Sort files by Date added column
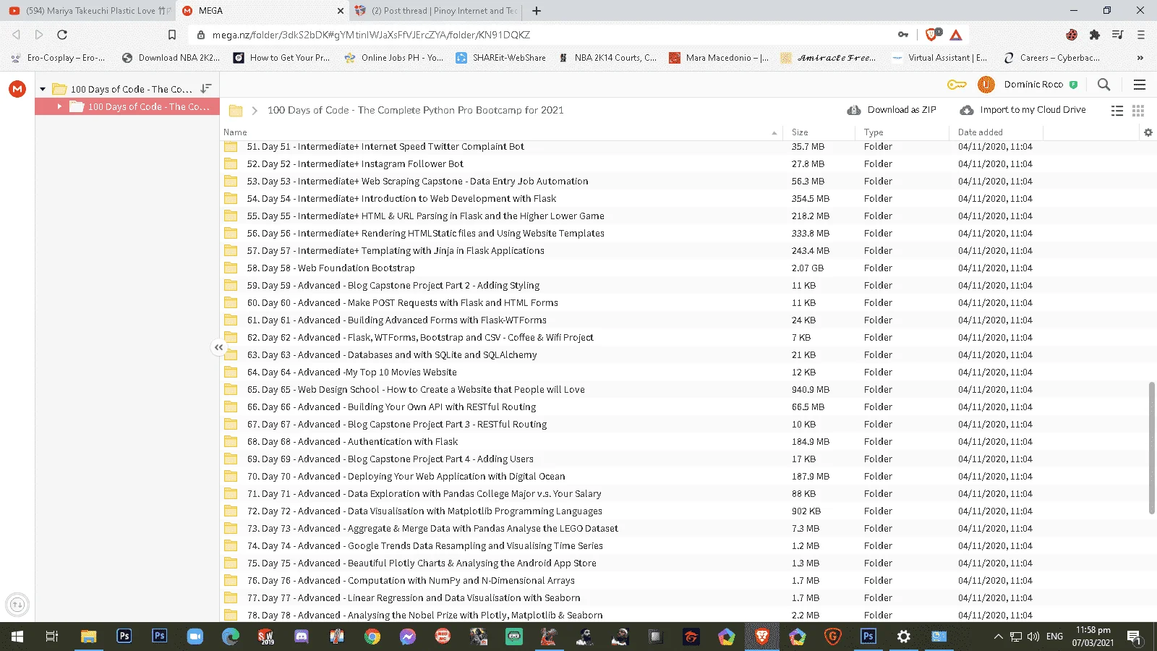Screen dimensions: 1157x651 tap(981, 132)
